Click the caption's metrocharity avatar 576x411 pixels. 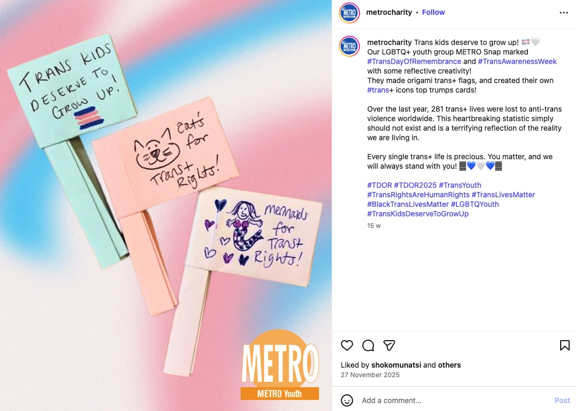pyautogui.click(x=349, y=46)
